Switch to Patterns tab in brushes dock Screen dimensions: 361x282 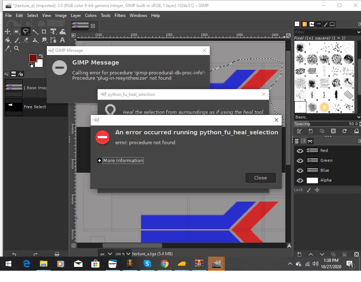click(x=304, y=24)
